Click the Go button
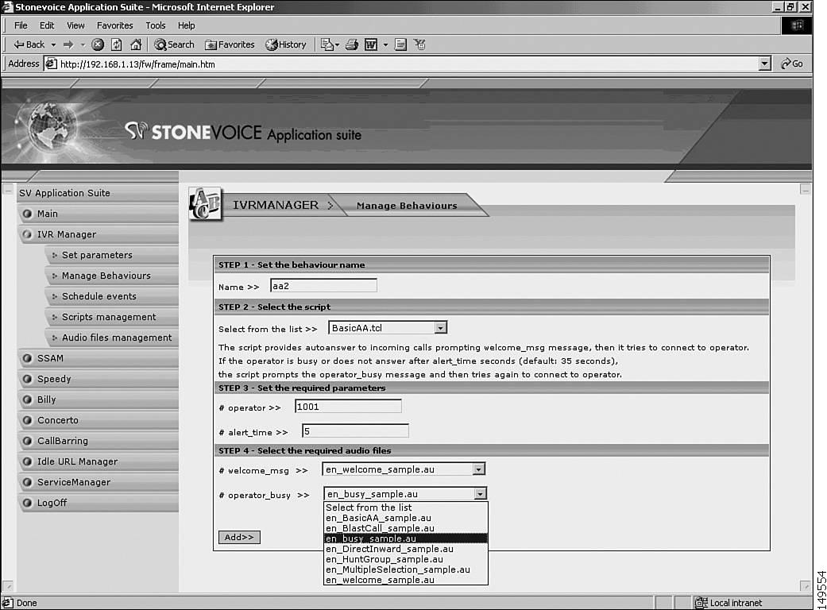The image size is (827, 610). pos(792,64)
